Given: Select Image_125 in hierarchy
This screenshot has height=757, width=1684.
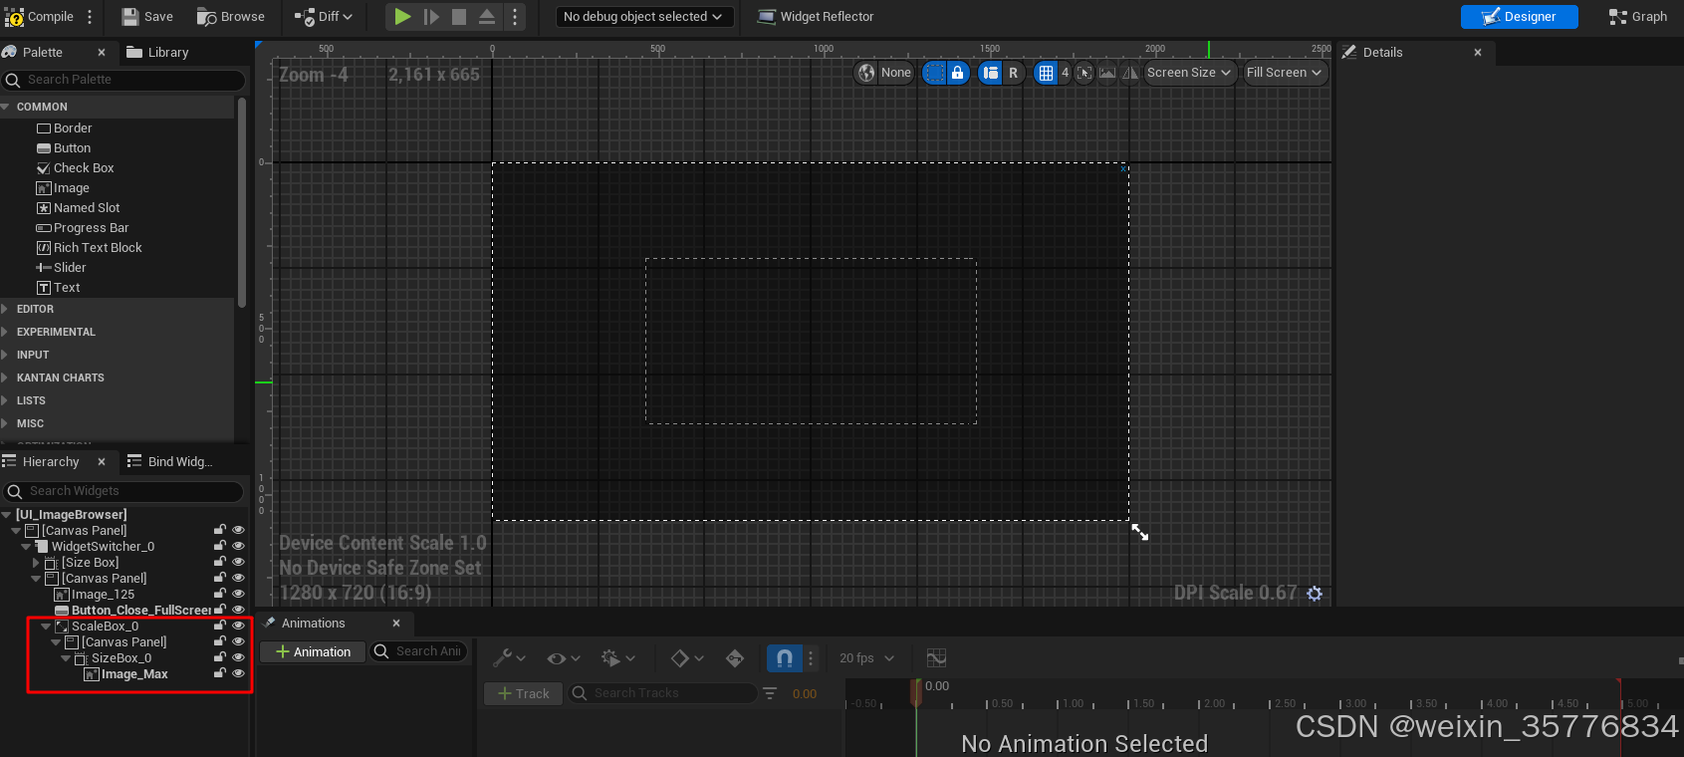Looking at the screenshot, I should (103, 595).
